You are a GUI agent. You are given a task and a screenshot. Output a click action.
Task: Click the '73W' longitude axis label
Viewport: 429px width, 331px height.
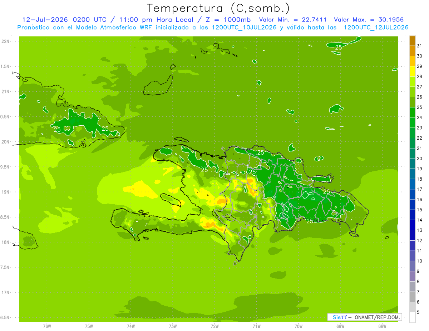click(173, 326)
